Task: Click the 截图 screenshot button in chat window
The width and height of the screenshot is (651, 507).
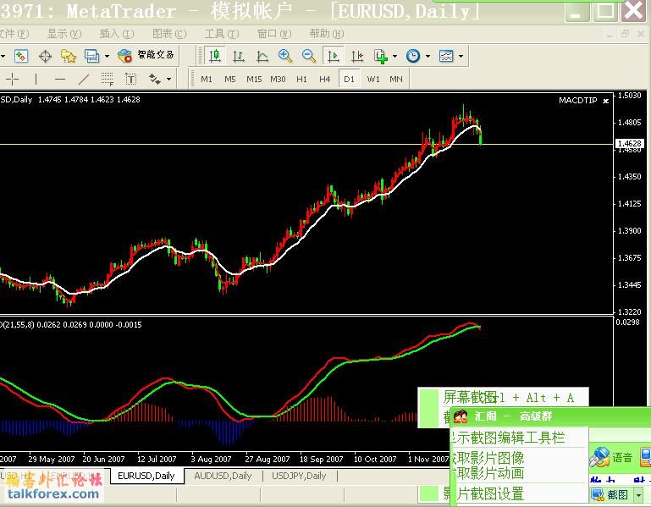Action: (x=610, y=494)
